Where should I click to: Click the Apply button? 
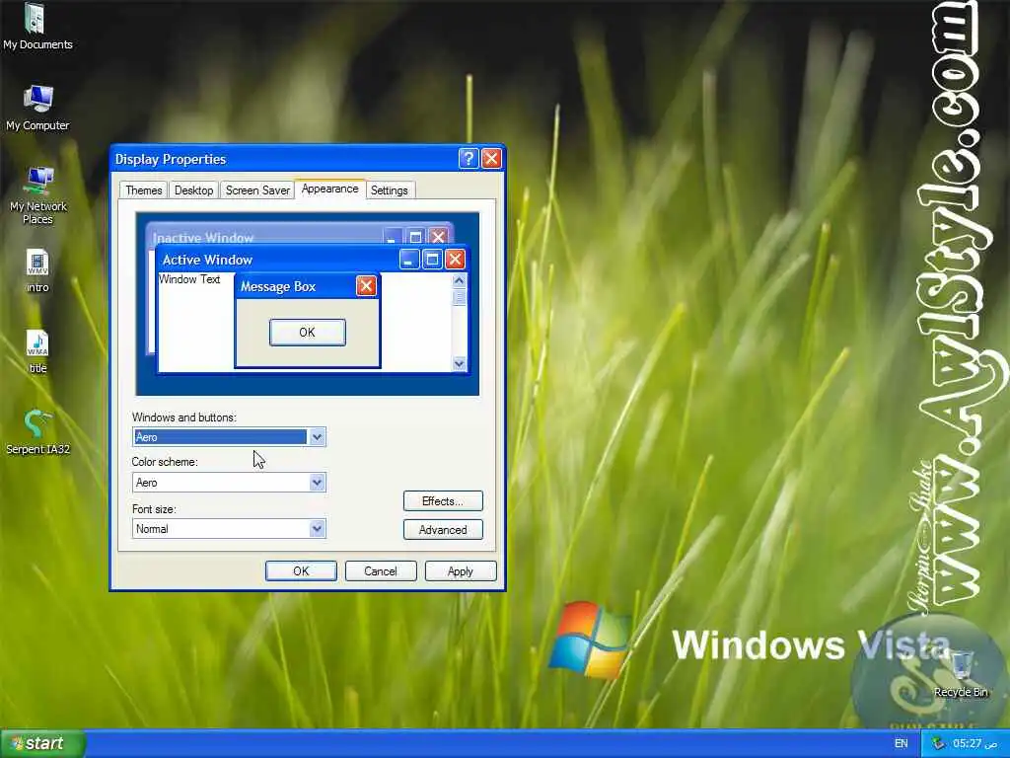point(460,571)
